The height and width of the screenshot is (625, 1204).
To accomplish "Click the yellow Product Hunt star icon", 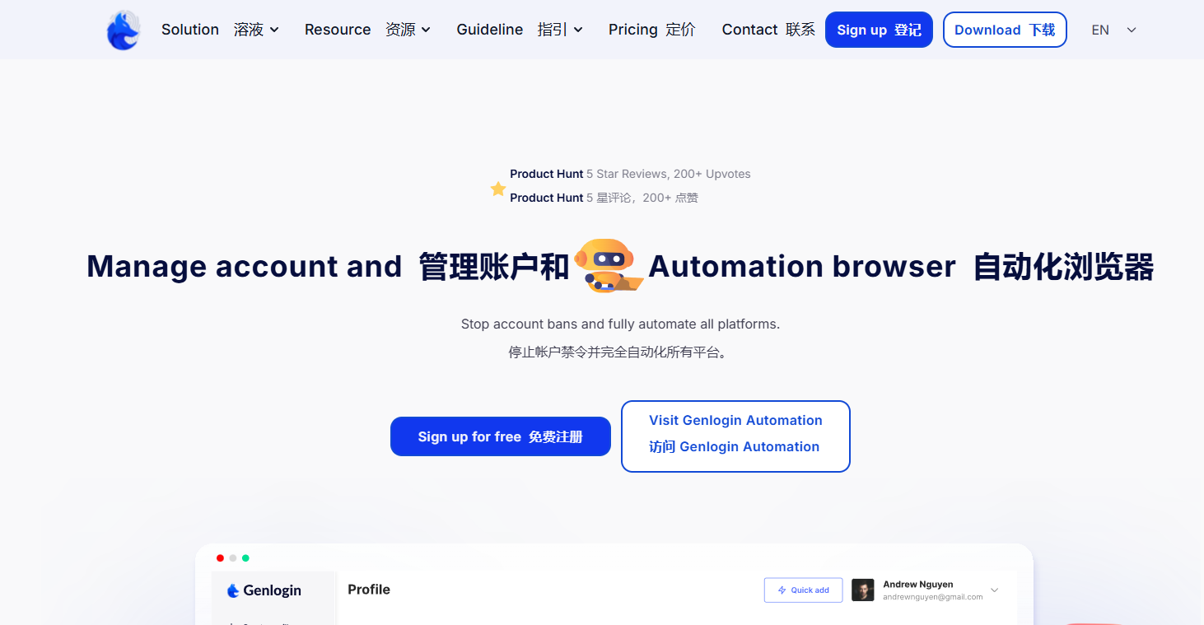I will 498,189.
